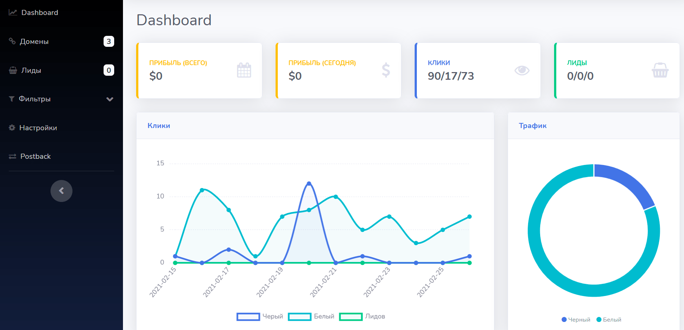
Task: Click the eye icon on Клики card
Action: pos(522,70)
